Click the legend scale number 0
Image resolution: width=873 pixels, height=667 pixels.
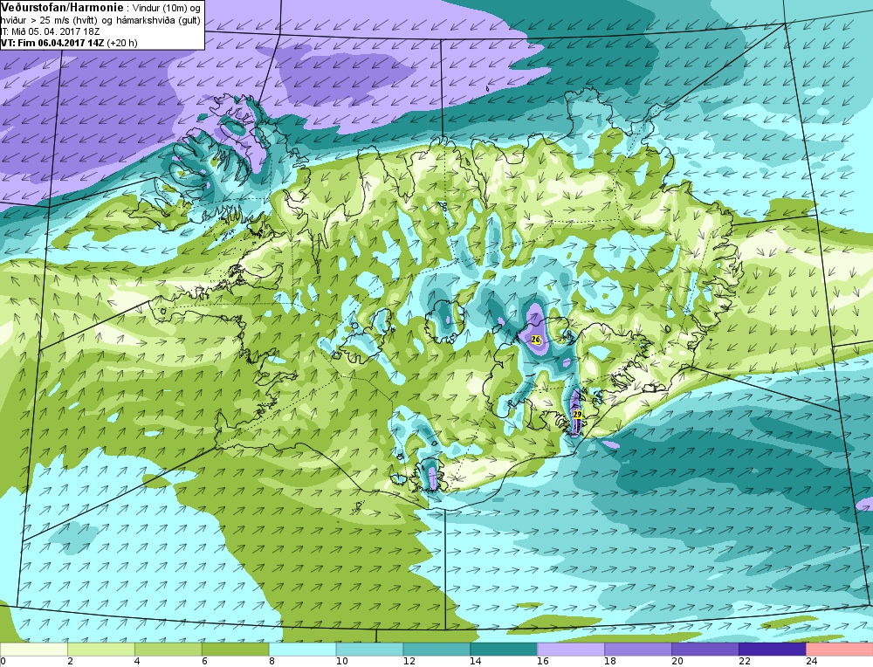3,662
